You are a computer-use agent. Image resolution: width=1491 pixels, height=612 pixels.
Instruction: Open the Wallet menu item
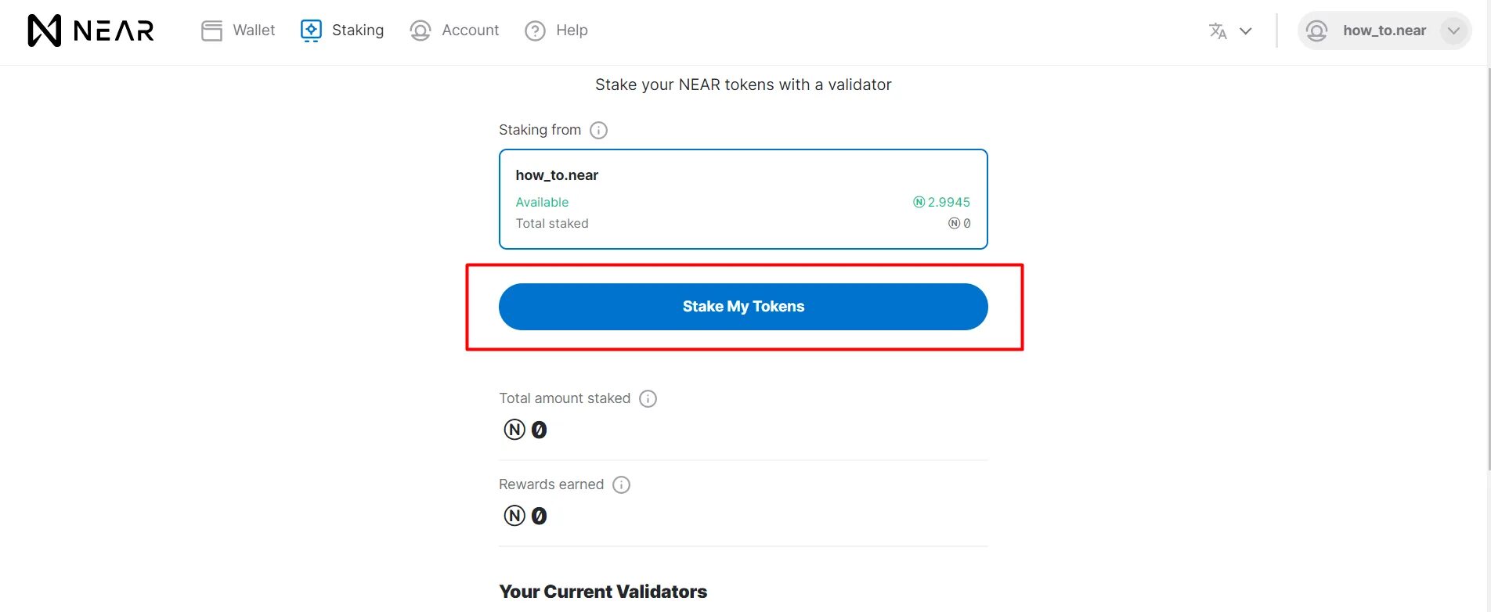pos(238,31)
